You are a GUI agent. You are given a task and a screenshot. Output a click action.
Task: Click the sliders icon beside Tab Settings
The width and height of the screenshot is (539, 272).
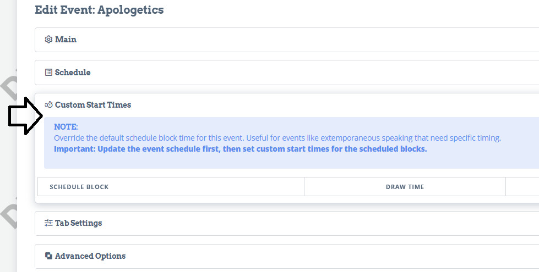pos(48,223)
